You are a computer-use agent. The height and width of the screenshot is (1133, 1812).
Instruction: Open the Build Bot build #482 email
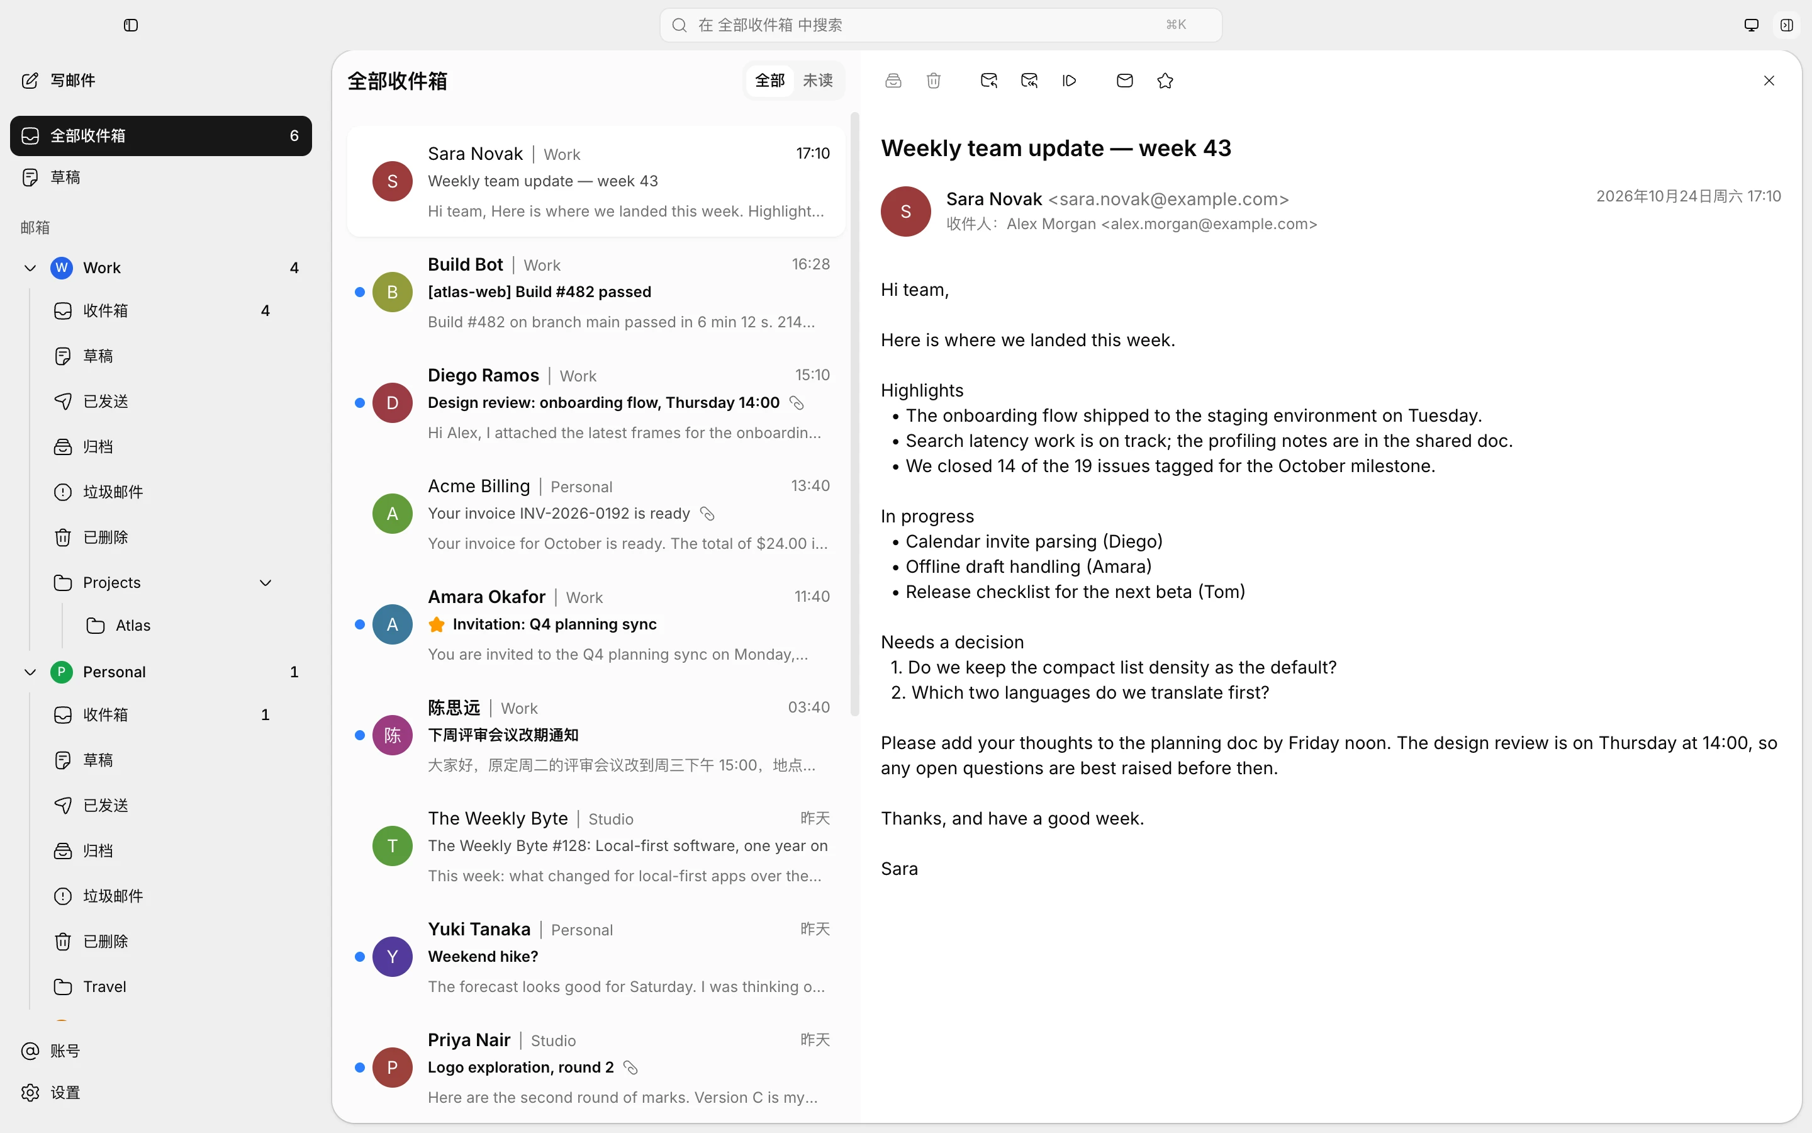pos(596,292)
